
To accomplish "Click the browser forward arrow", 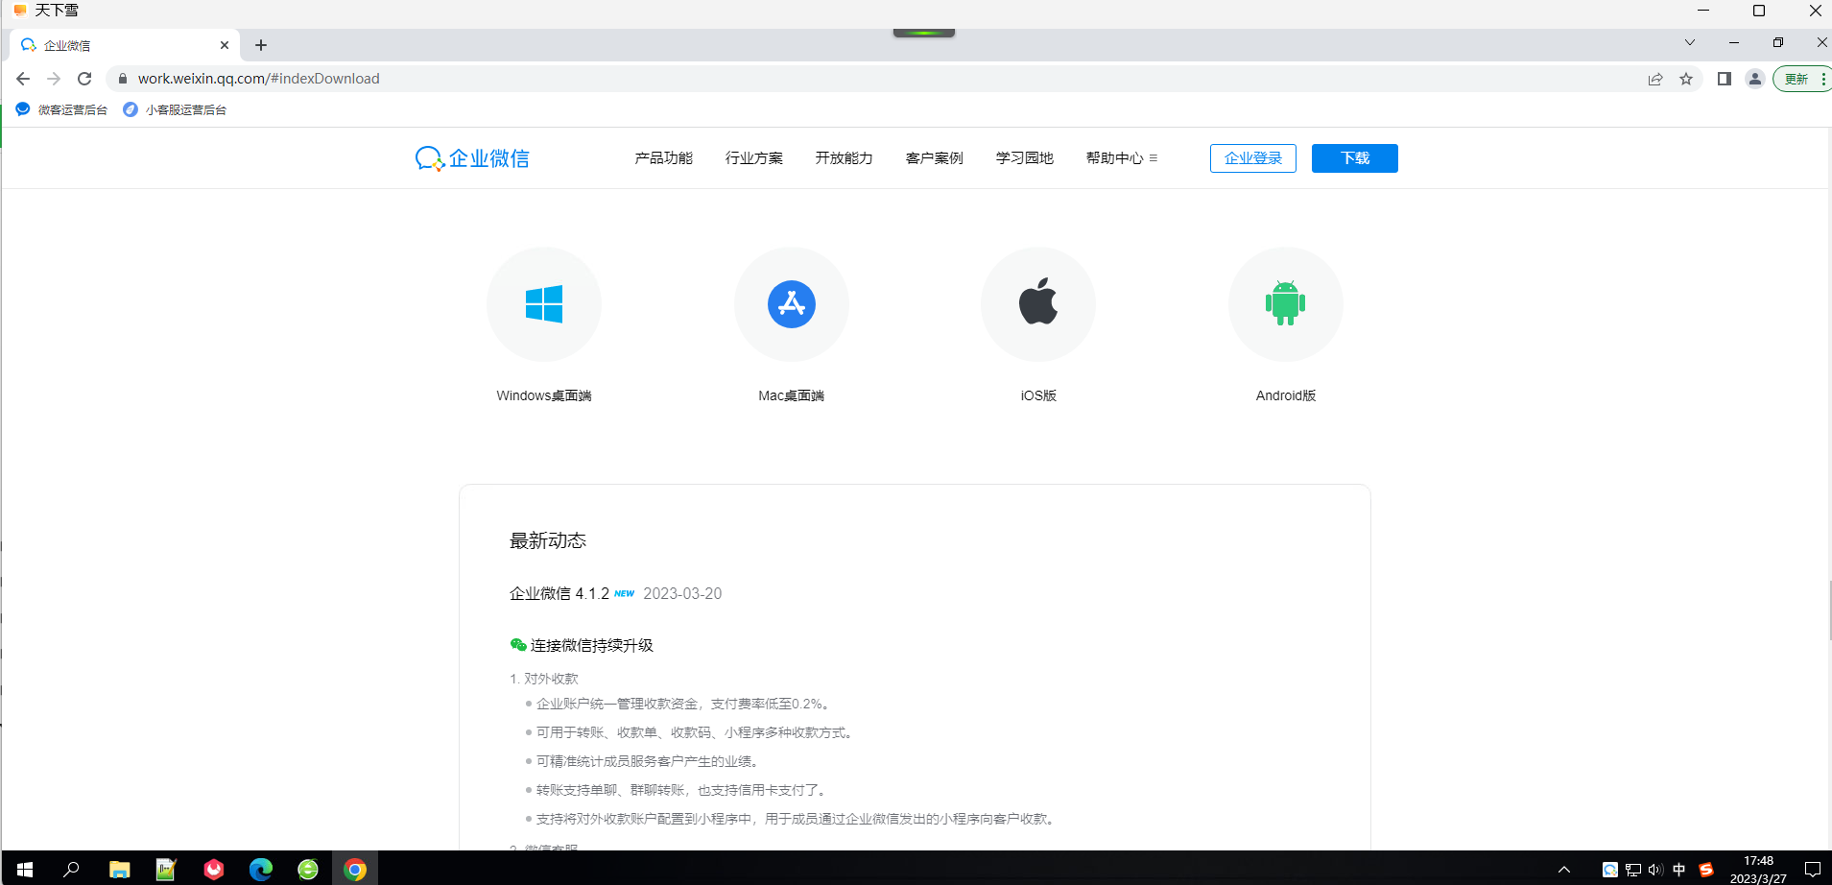I will 54,79.
